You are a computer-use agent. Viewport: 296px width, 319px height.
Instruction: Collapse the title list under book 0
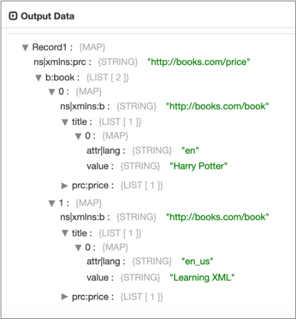tap(65, 122)
